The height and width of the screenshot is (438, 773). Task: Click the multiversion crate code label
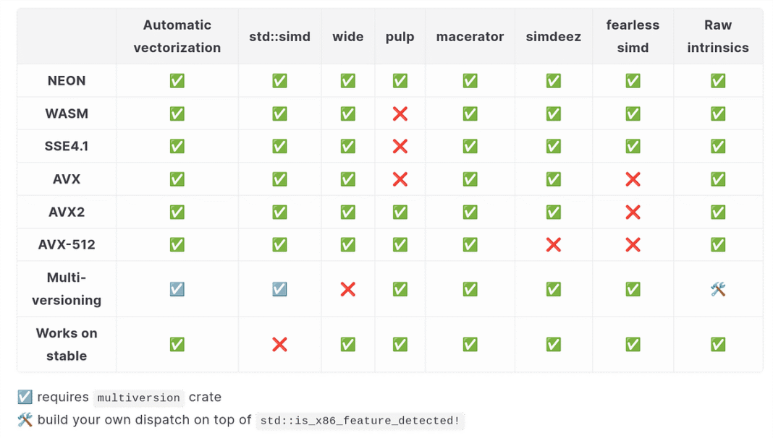138,398
